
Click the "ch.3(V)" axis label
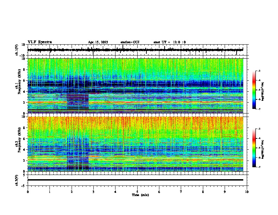coord(17,180)
